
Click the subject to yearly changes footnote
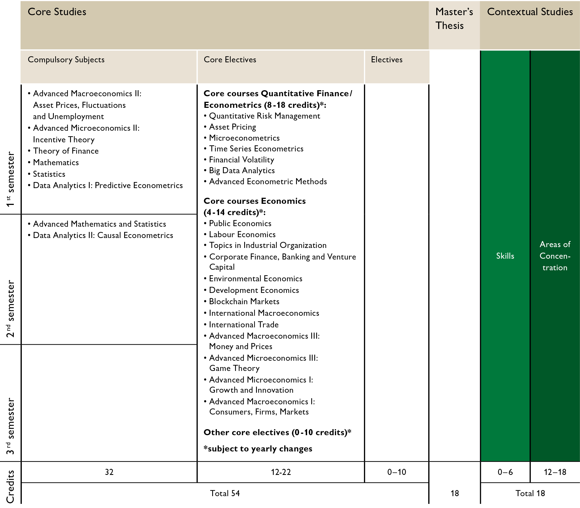tap(258, 448)
